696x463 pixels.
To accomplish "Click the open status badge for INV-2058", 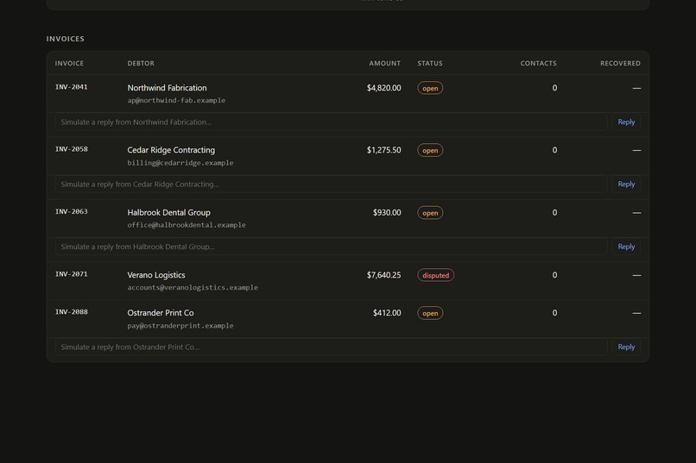I will 430,150.
